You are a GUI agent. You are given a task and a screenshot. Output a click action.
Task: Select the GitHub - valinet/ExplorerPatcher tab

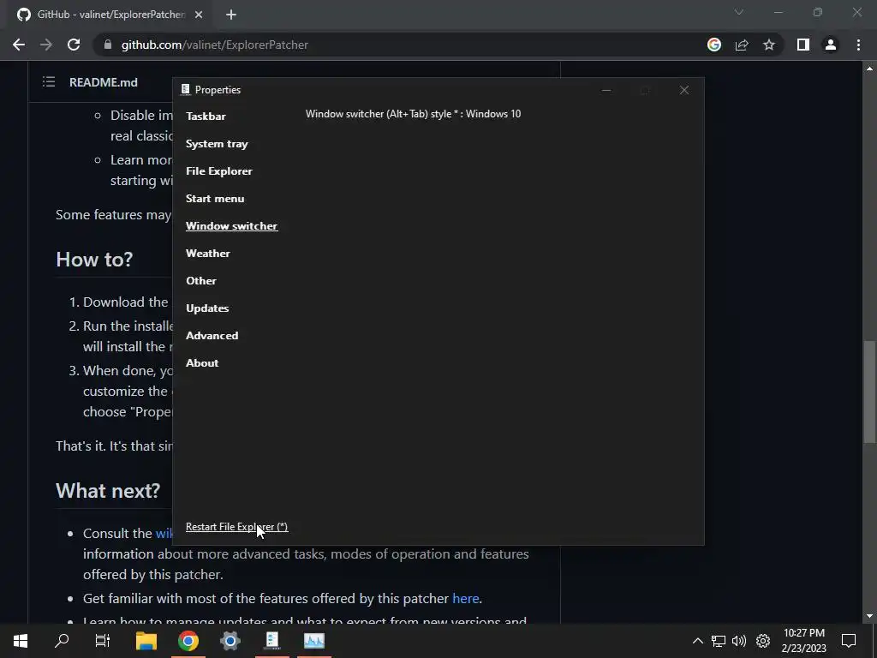tap(110, 15)
